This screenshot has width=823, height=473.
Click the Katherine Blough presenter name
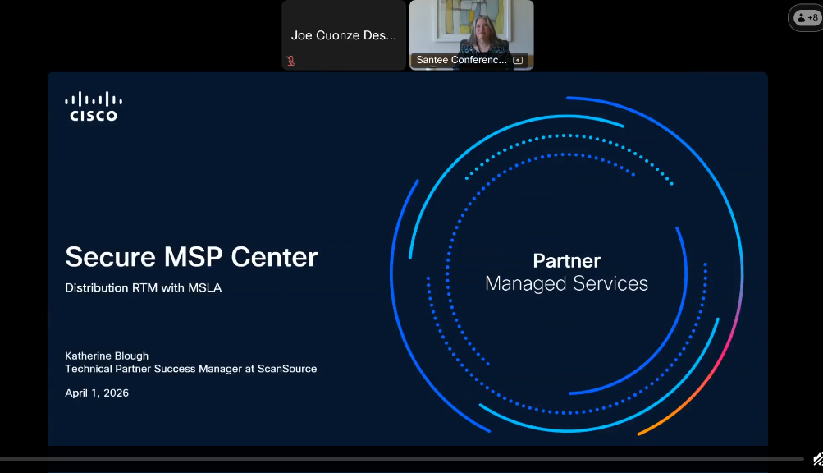click(x=107, y=356)
